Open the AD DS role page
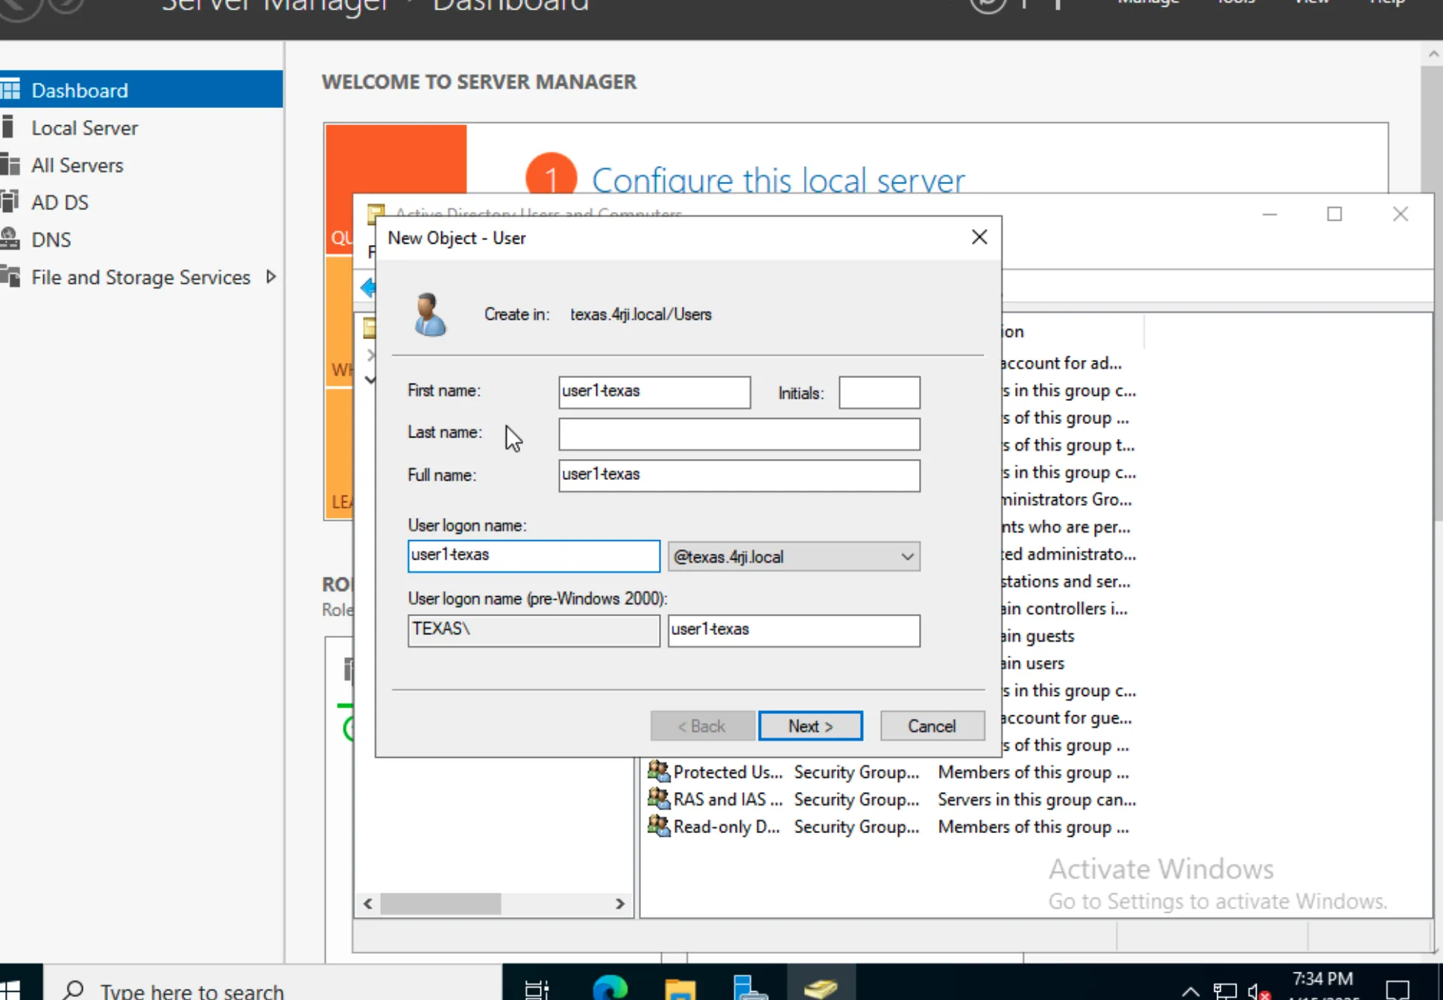The height and width of the screenshot is (1000, 1443). pyautogui.click(x=60, y=203)
